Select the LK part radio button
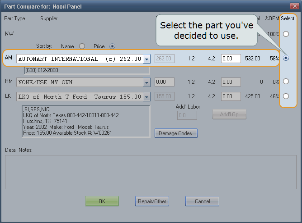 [286, 96]
